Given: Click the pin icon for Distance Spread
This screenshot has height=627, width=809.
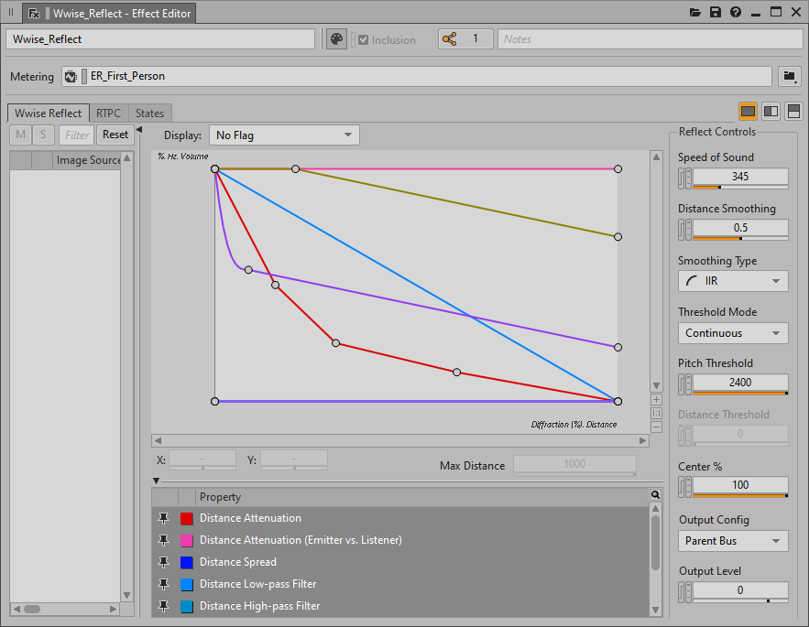Looking at the screenshot, I should pos(164,562).
